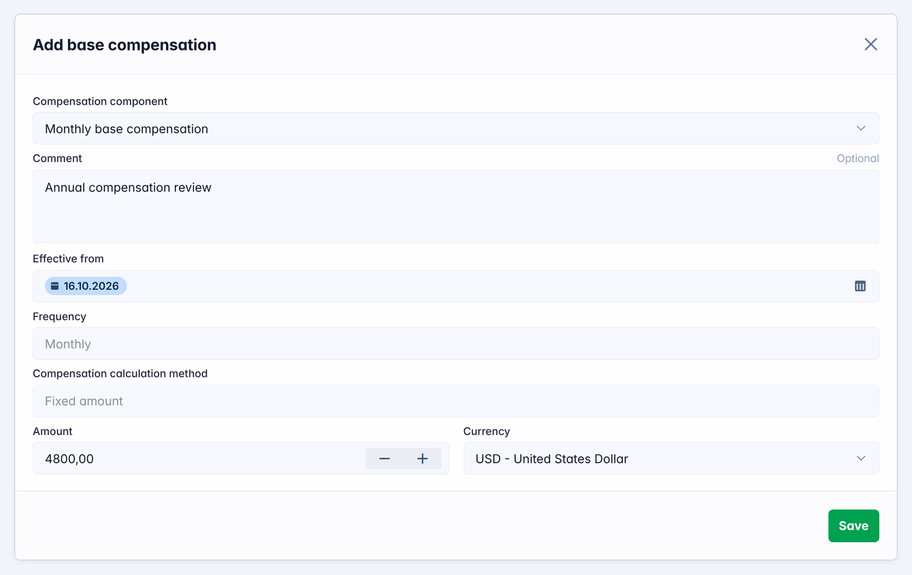Click the Fixed amount calculation method field
This screenshot has width=912, height=575.
point(456,402)
